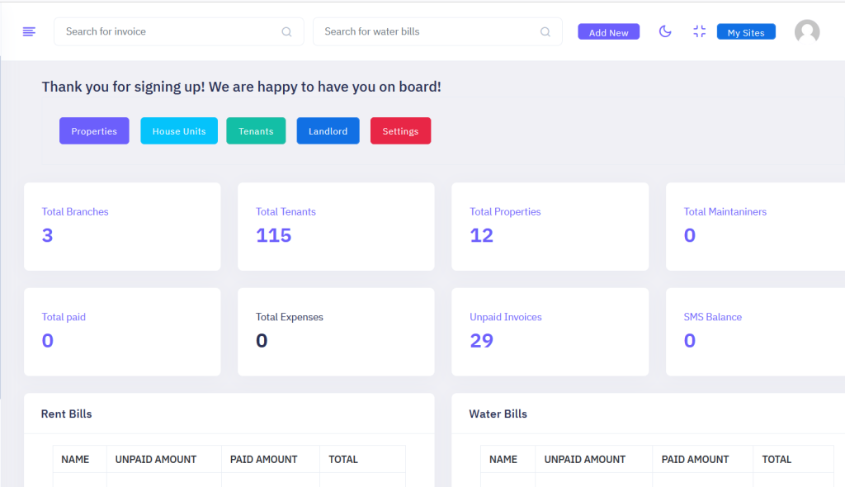Click Water Bills NAME column header
Screen dimensions: 845x487
pyautogui.click(x=503, y=460)
